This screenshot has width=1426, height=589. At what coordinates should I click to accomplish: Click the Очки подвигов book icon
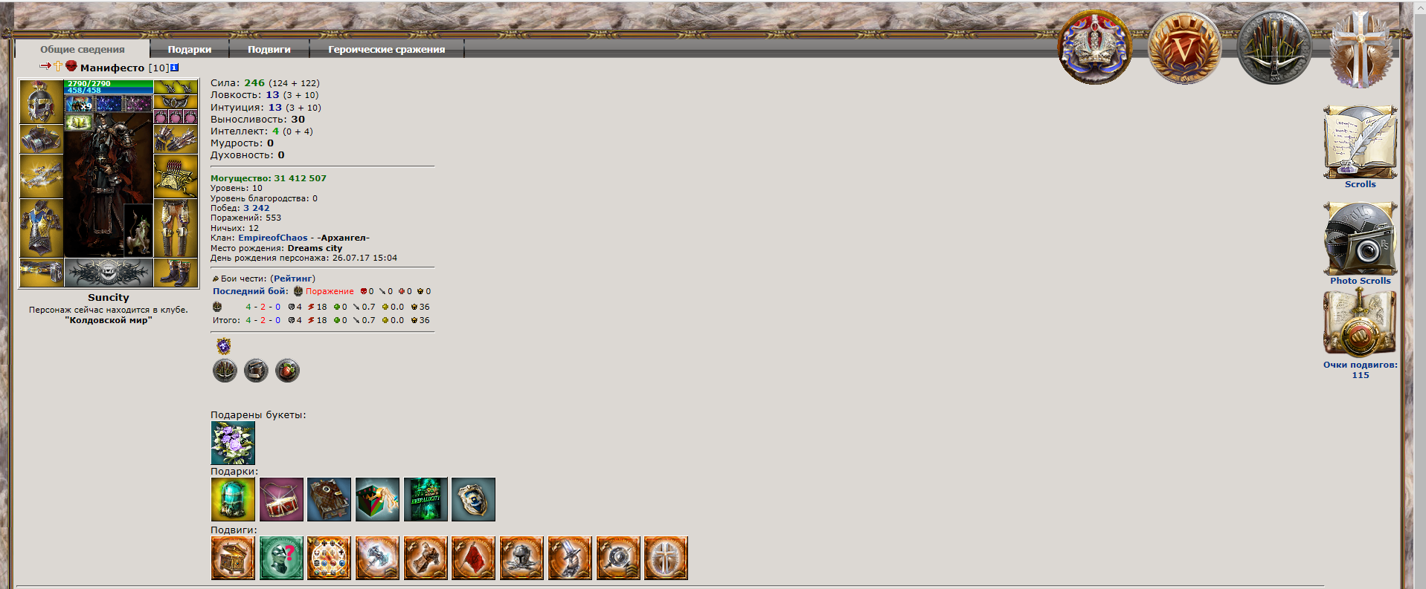1360,323
